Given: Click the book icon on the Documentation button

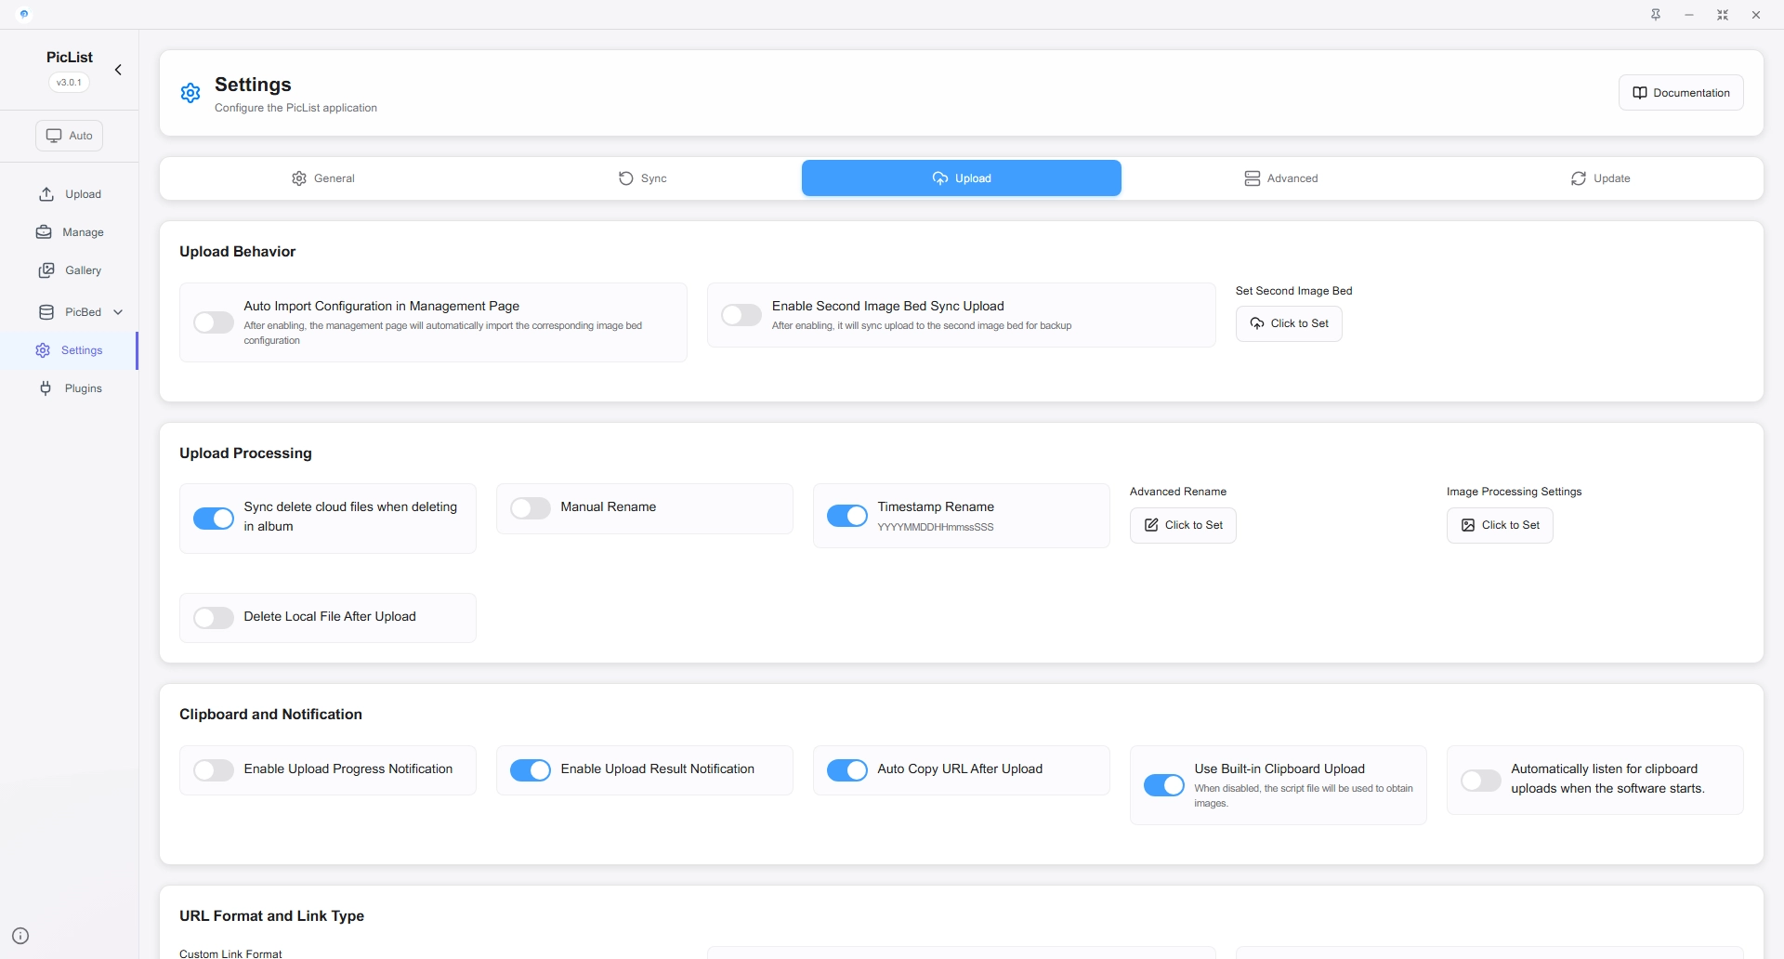Looking at the screenshot, I should [1640, 93].
